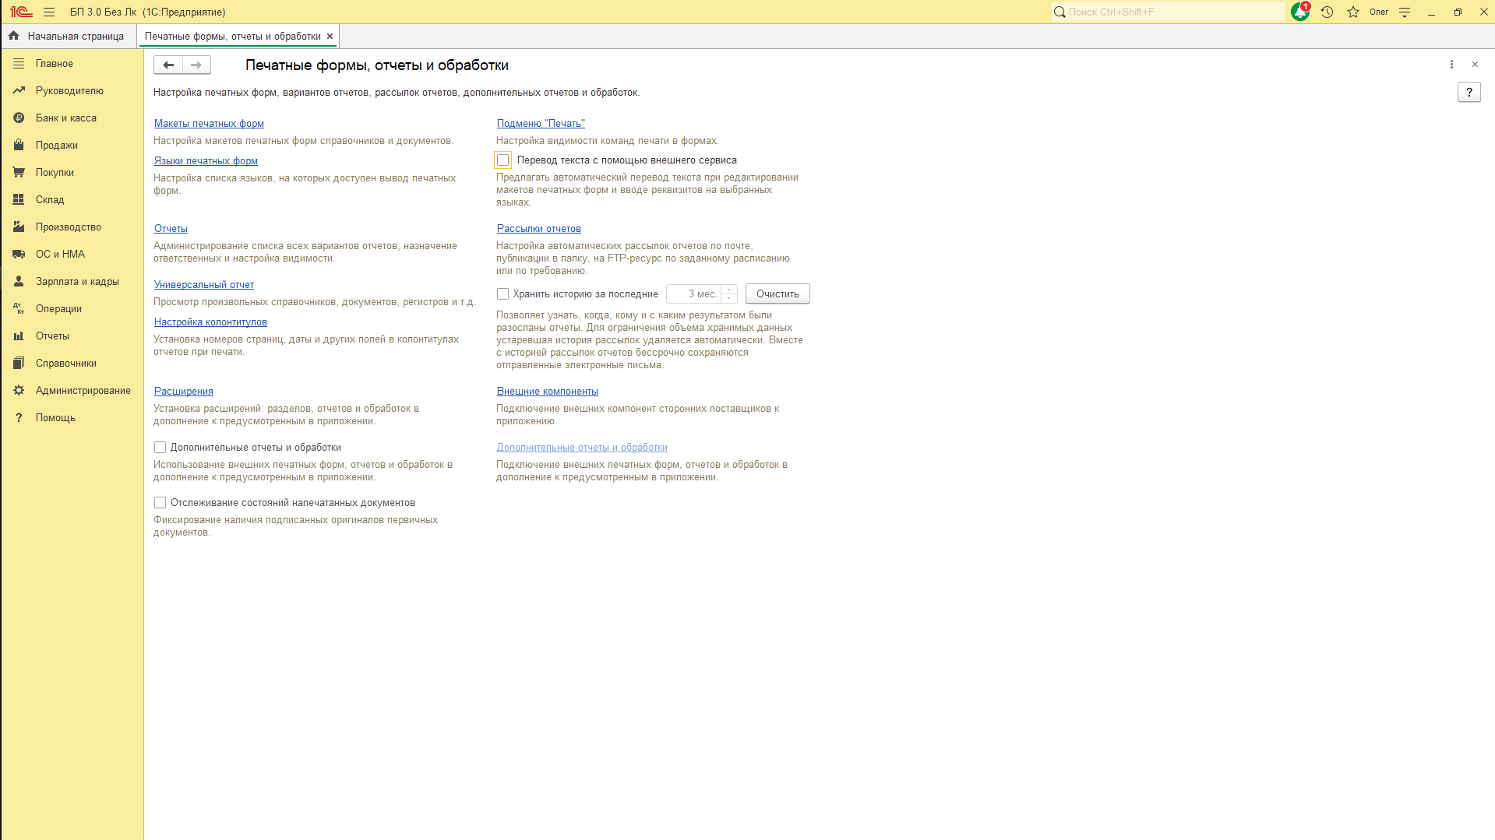The image size is (1495, 840).
Task: Open Настройка колонтитулов link
Action: [210, 322]
